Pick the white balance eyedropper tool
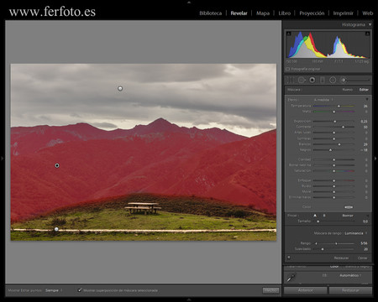Image resolution: width=378 pixels, height=302 pixels. (x=291, y=278)
